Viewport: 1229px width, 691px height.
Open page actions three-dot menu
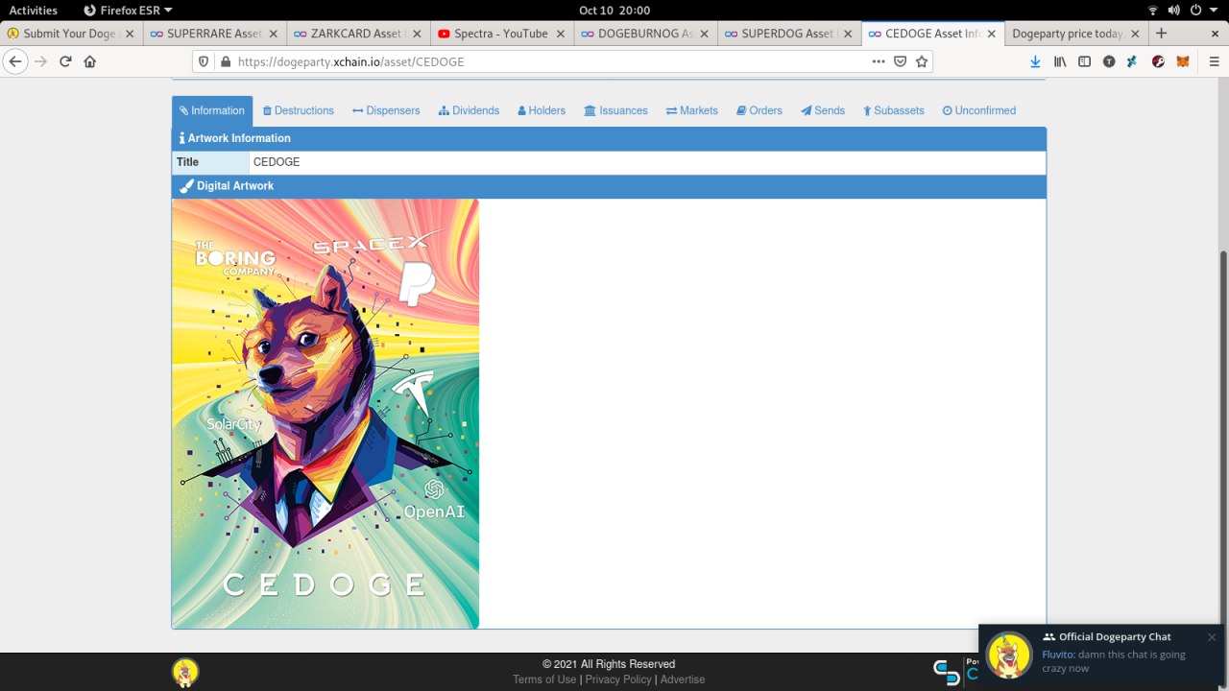click(x=879, y=61)
